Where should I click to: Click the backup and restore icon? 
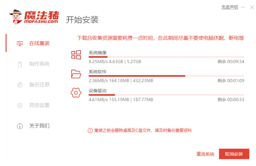click(x=20, y=85)
